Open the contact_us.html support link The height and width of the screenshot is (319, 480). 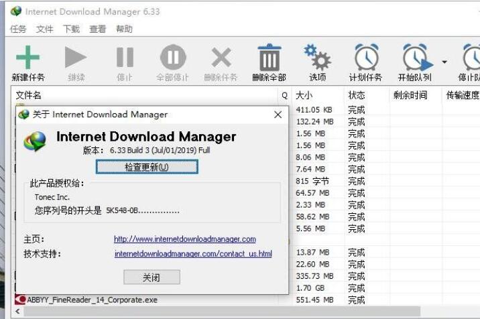tap(193, 254)
